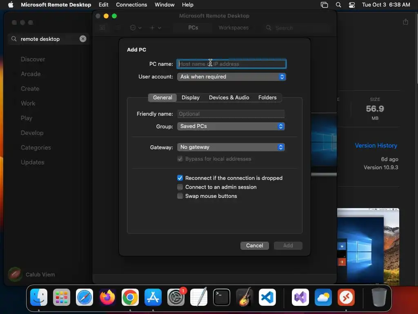Viewport: 418px width, 314px height.
Task: Open App Store from the Dock
Action: (153, 297)
